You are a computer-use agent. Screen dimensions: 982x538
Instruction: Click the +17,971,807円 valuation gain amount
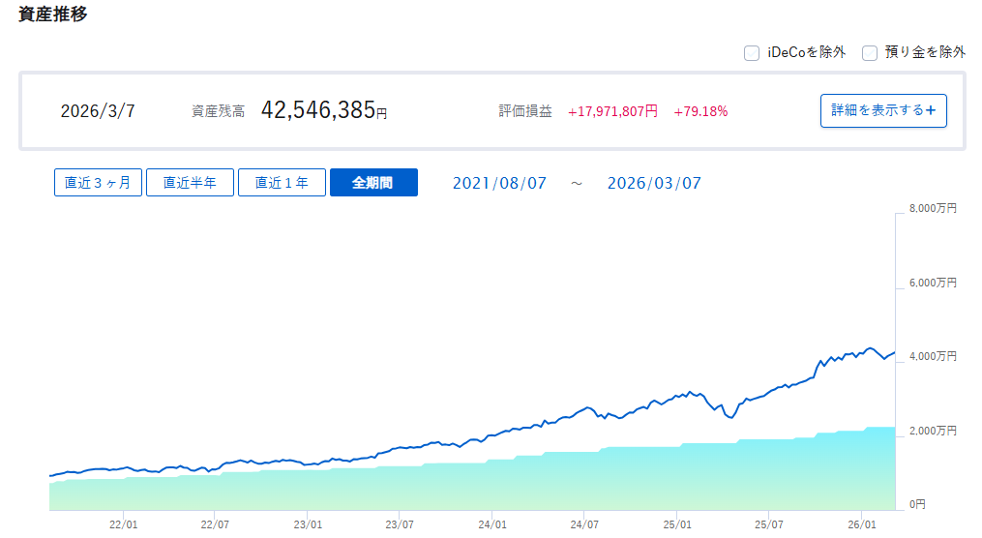pyautogui.click(x=612, y=111)
